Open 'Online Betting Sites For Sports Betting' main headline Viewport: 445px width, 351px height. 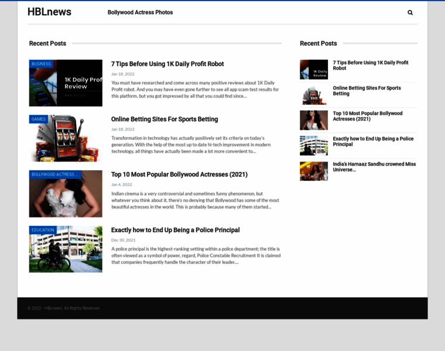pos(165,119)
